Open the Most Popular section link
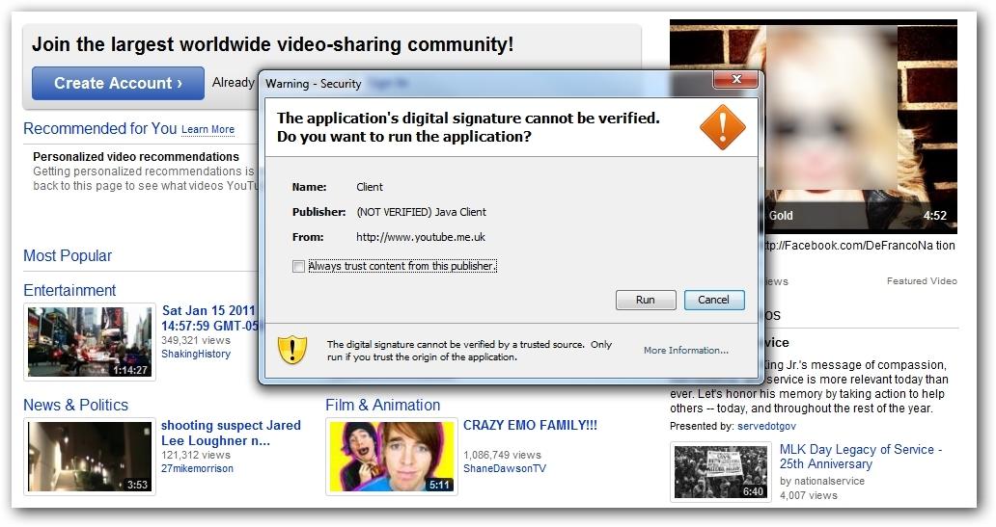 [68, 256]
